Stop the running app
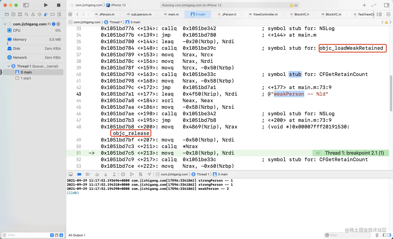 click(x=58, y=5)
